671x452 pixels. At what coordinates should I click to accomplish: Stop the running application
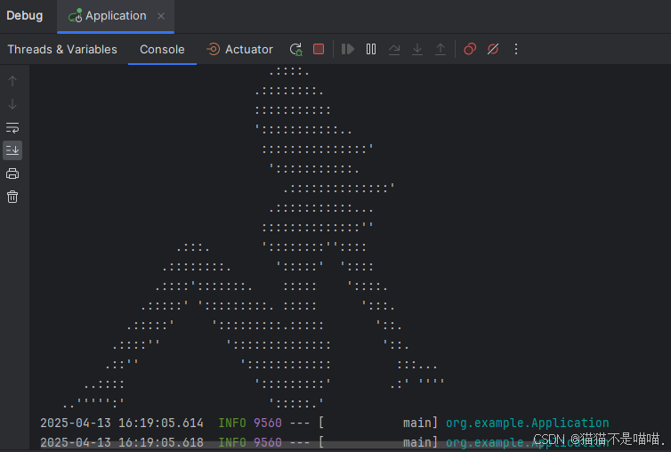[319, 49]
